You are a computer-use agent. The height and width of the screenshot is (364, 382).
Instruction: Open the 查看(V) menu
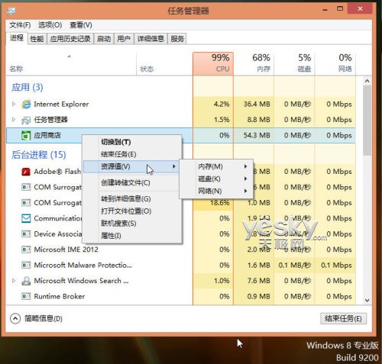click(81, 25)
